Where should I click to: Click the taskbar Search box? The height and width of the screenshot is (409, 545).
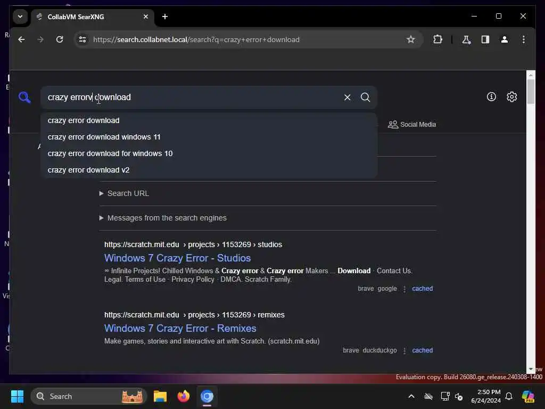tap(89, 396)
